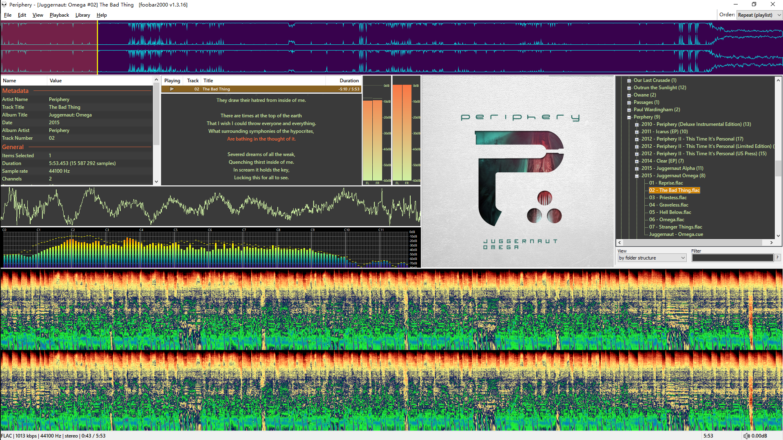Click the Duration column header in playlist
This screenshot has width=783, height=440.
(349, 81)
